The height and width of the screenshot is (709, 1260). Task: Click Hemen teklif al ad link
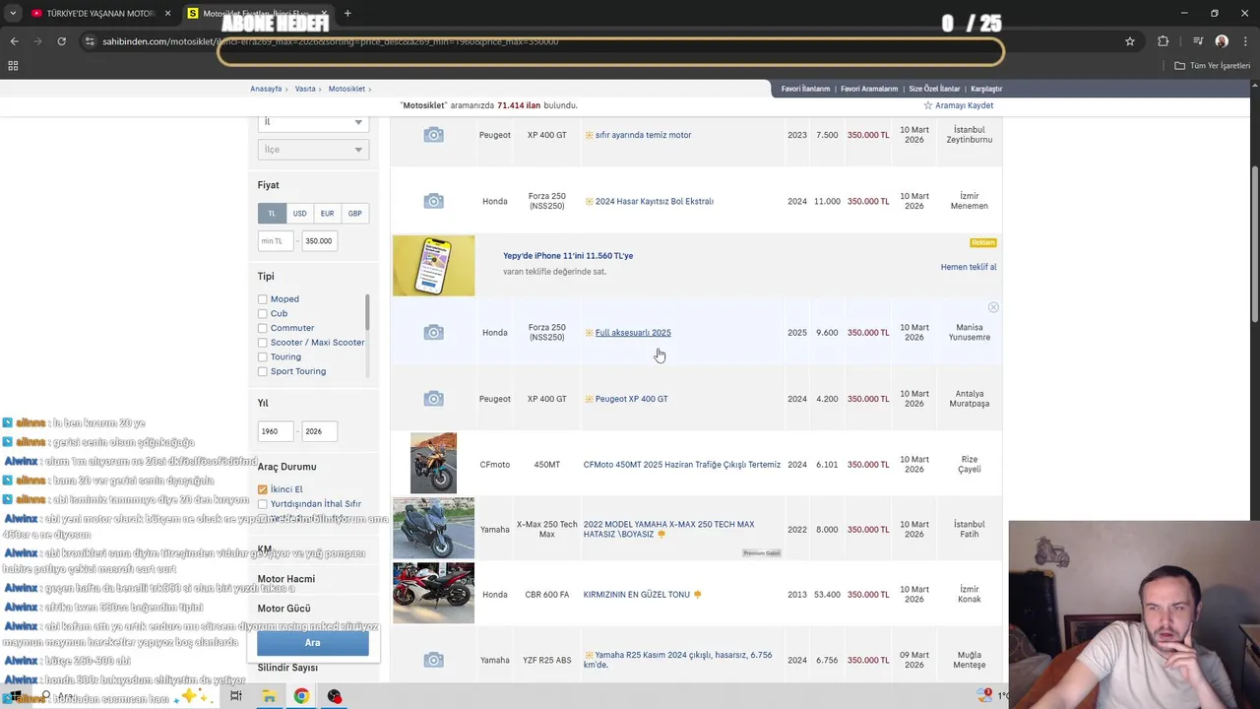click(x=969, y=267)
